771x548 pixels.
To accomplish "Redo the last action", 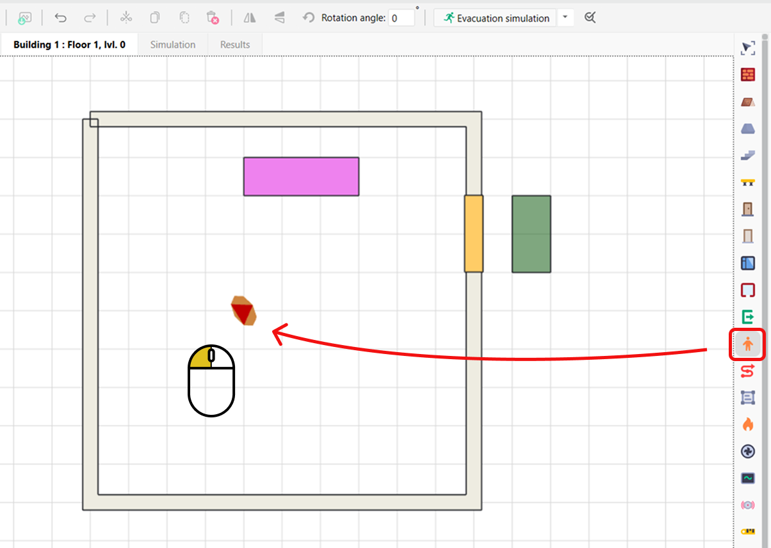I will click(x=90, y=18).
